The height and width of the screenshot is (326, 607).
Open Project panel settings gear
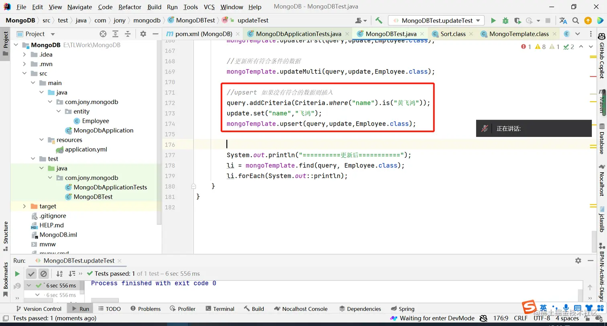click(143, 34)
